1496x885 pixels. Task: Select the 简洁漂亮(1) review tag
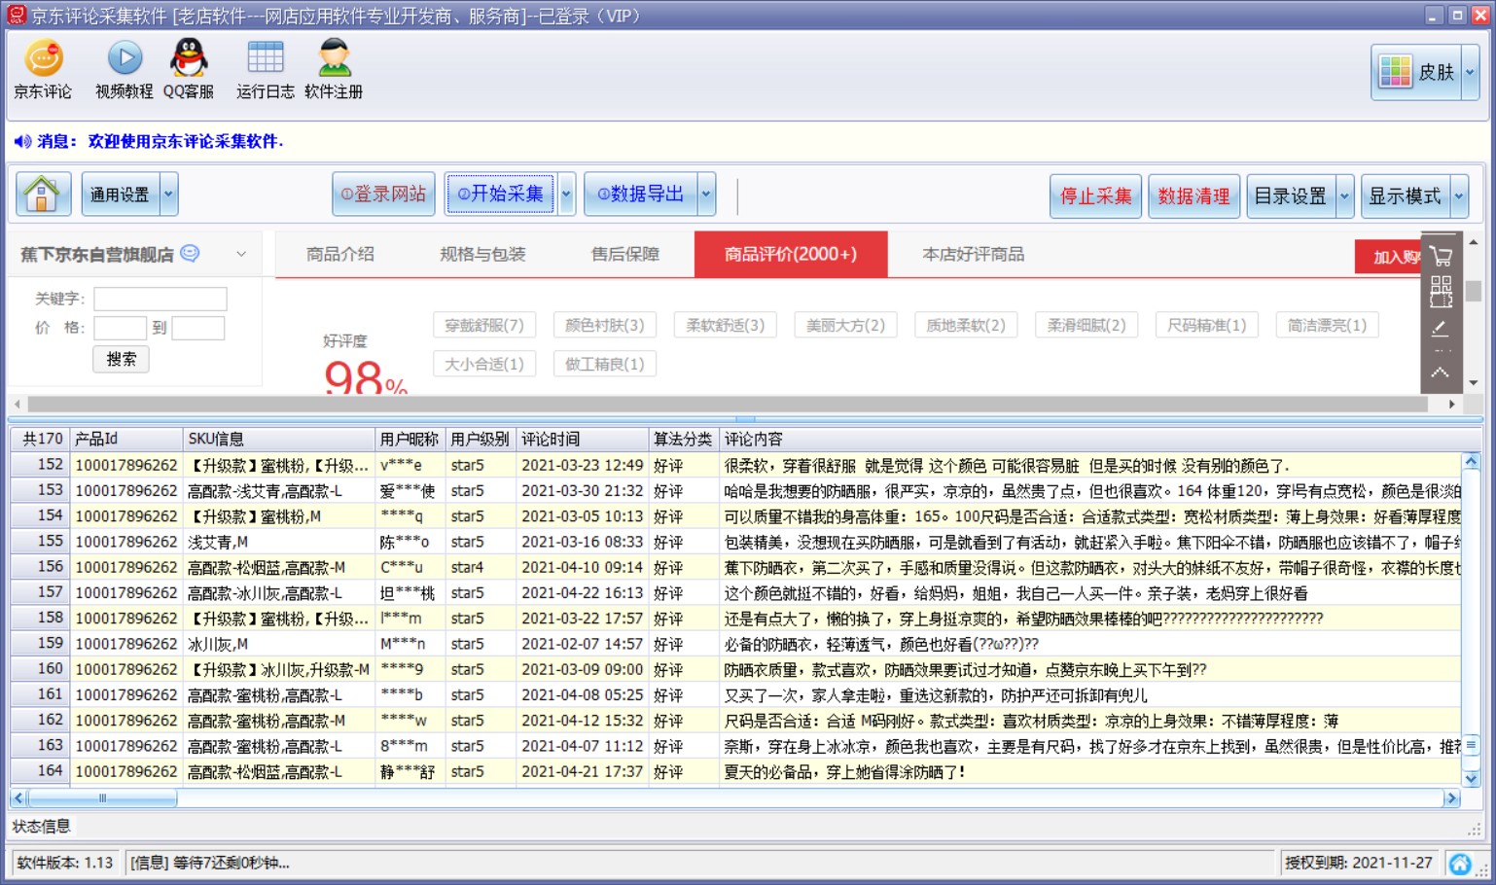point(1328,325)
